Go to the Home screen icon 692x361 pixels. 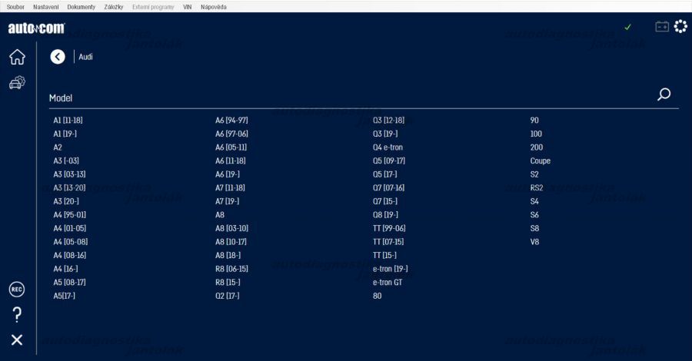(17, 57)
